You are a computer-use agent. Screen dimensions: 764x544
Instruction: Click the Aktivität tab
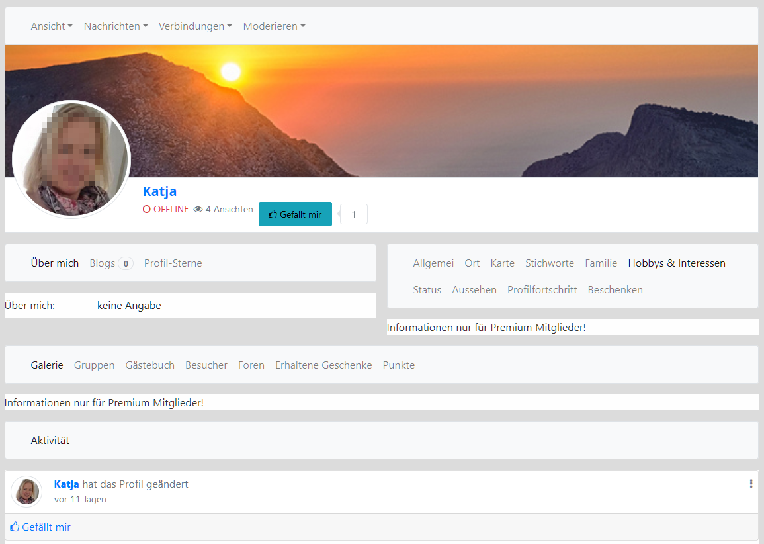pos(50,441)
